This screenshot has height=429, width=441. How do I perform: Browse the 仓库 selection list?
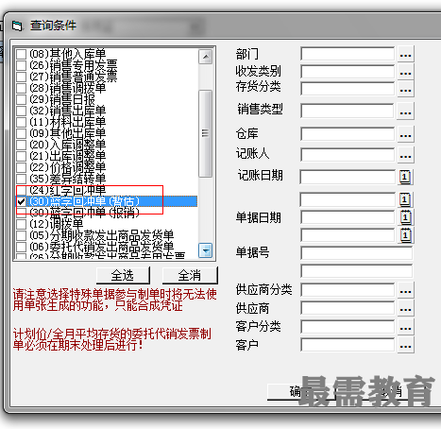pos(405,134)
